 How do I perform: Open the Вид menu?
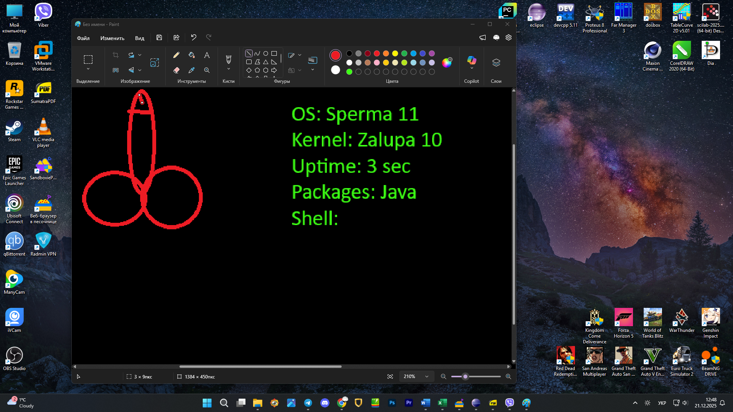(x=139, y=38)
